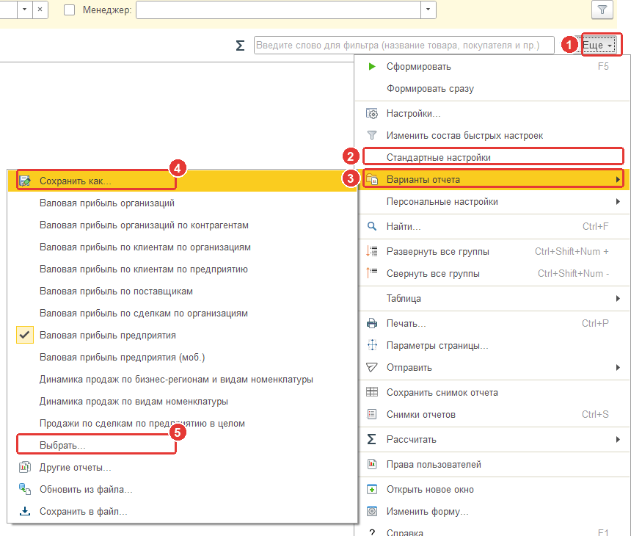Click the Открыть новое окно plus icon
This screenshot has width=631, height=536.
click(x=372, y=489)
